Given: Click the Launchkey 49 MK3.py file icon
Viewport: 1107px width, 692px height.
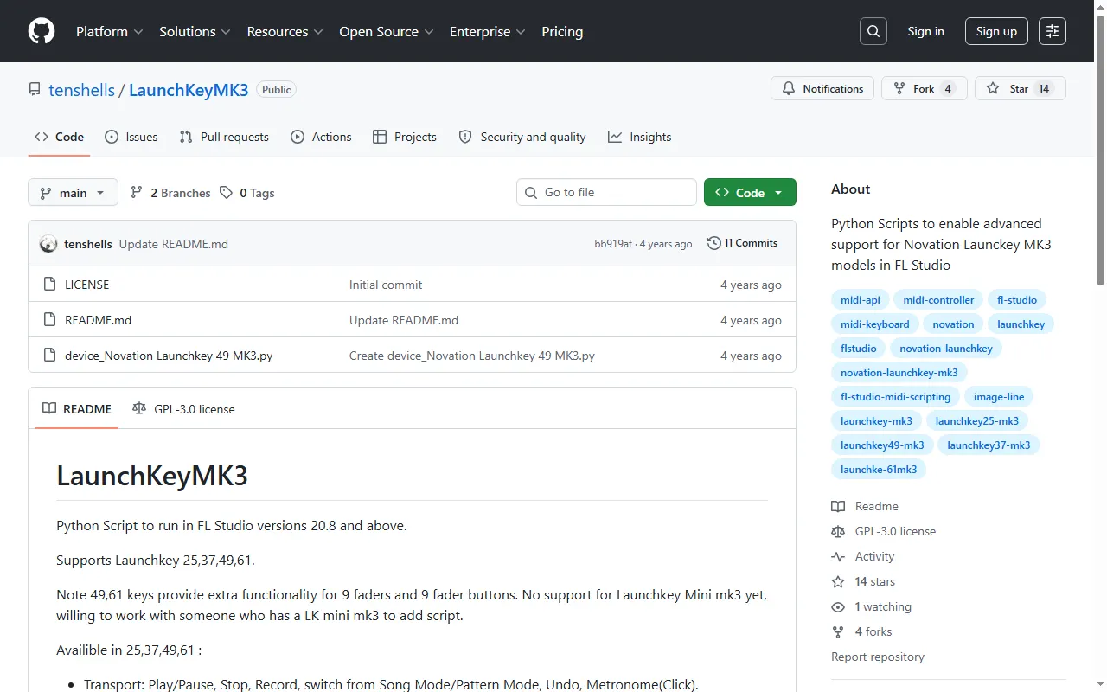Looking at the screenshot, I should [x=49, y=356].
